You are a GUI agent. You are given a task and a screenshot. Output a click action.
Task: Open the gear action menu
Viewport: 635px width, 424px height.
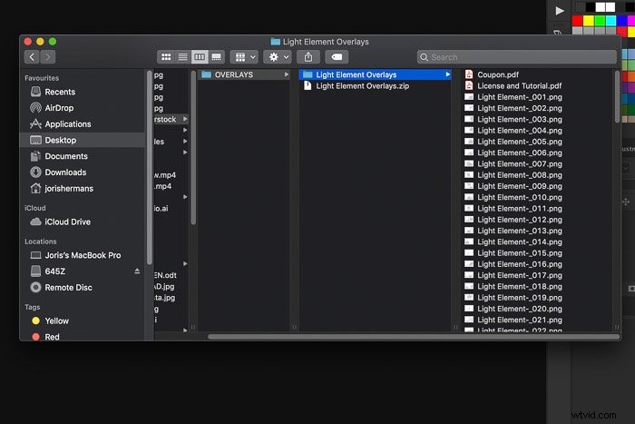pos(278,57)
